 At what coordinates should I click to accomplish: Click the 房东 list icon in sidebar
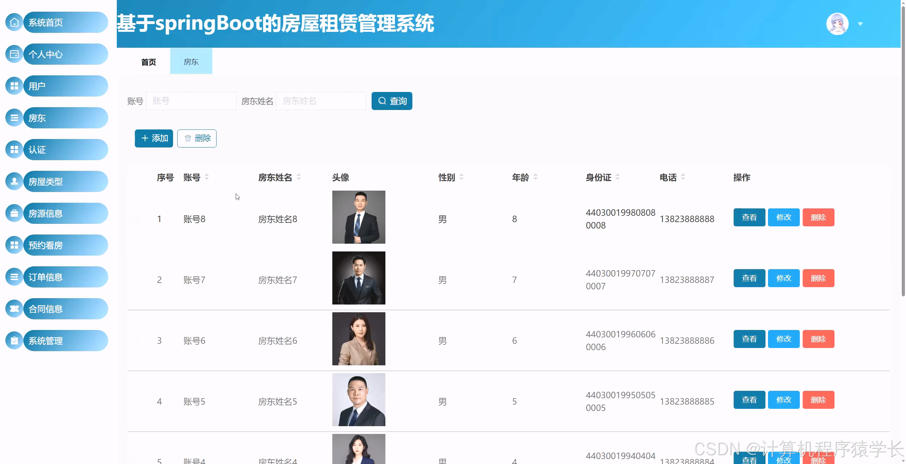click(14, 117)
